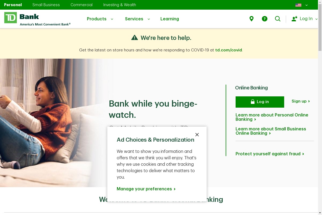Open the country selector chevron
The height and width of the screenshot is (215, 322).
[306, 5]
